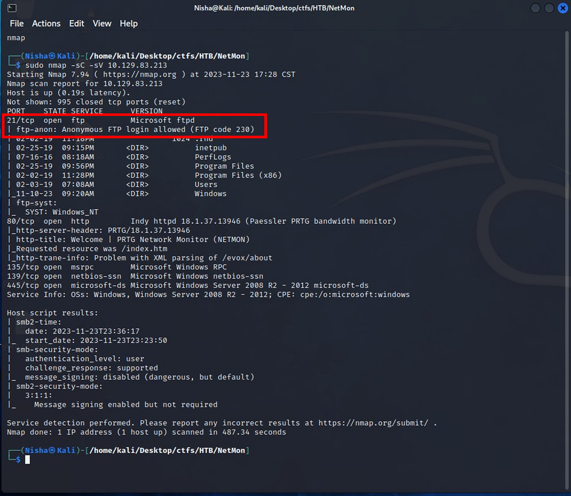The height and width of the screenshot is (496, 571).
Task: Click the bottom shell prompt cursor
Action: tap(27, 460)
